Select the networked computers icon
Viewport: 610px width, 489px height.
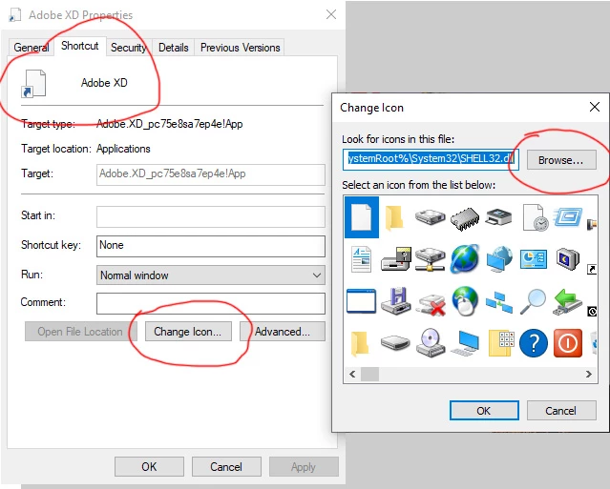click(x=499, y=302)
